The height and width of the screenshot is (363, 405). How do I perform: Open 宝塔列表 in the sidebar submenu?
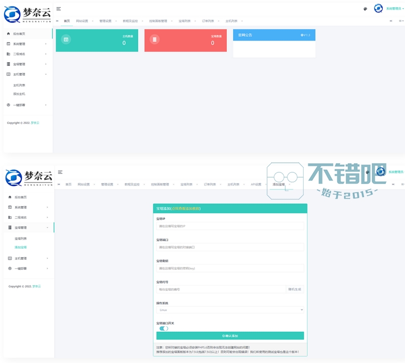[21, 238]
